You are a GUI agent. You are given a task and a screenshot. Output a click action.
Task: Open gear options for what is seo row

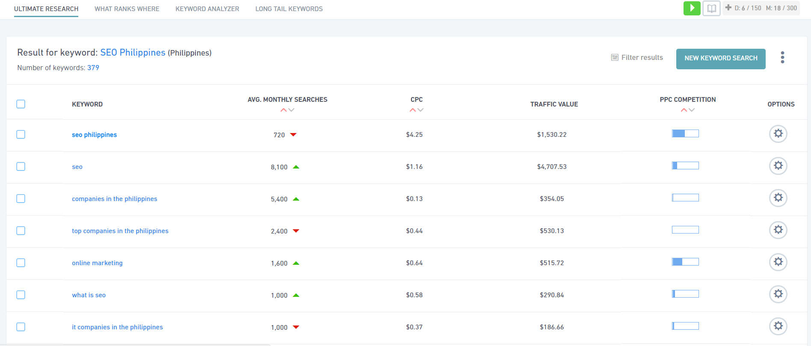[x=778, y=294]
